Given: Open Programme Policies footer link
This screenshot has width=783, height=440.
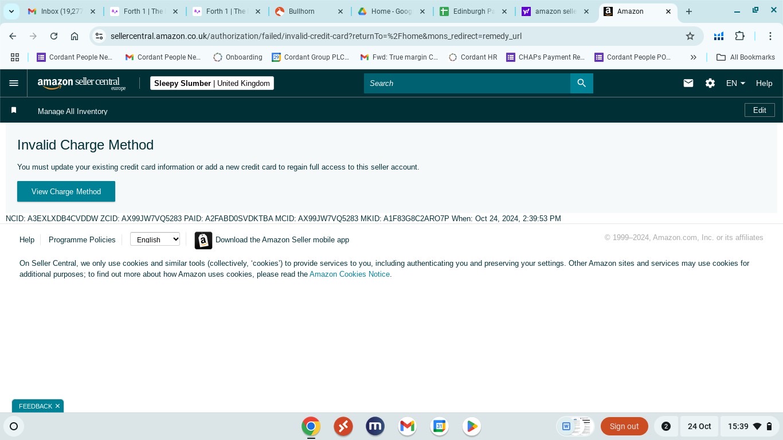Looking at the screenshot, I should tap(82, 239).
